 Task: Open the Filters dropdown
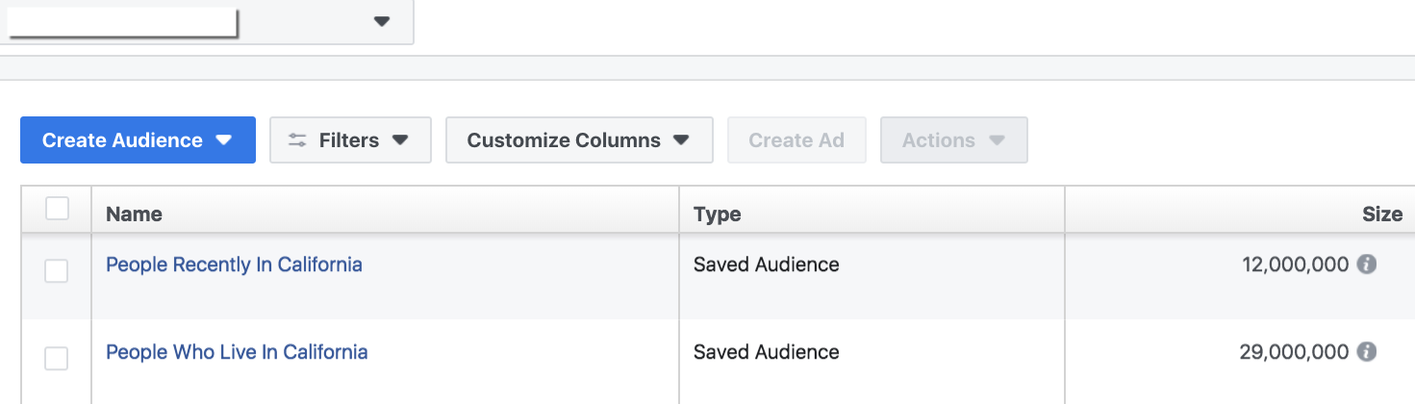coord(350,140)
